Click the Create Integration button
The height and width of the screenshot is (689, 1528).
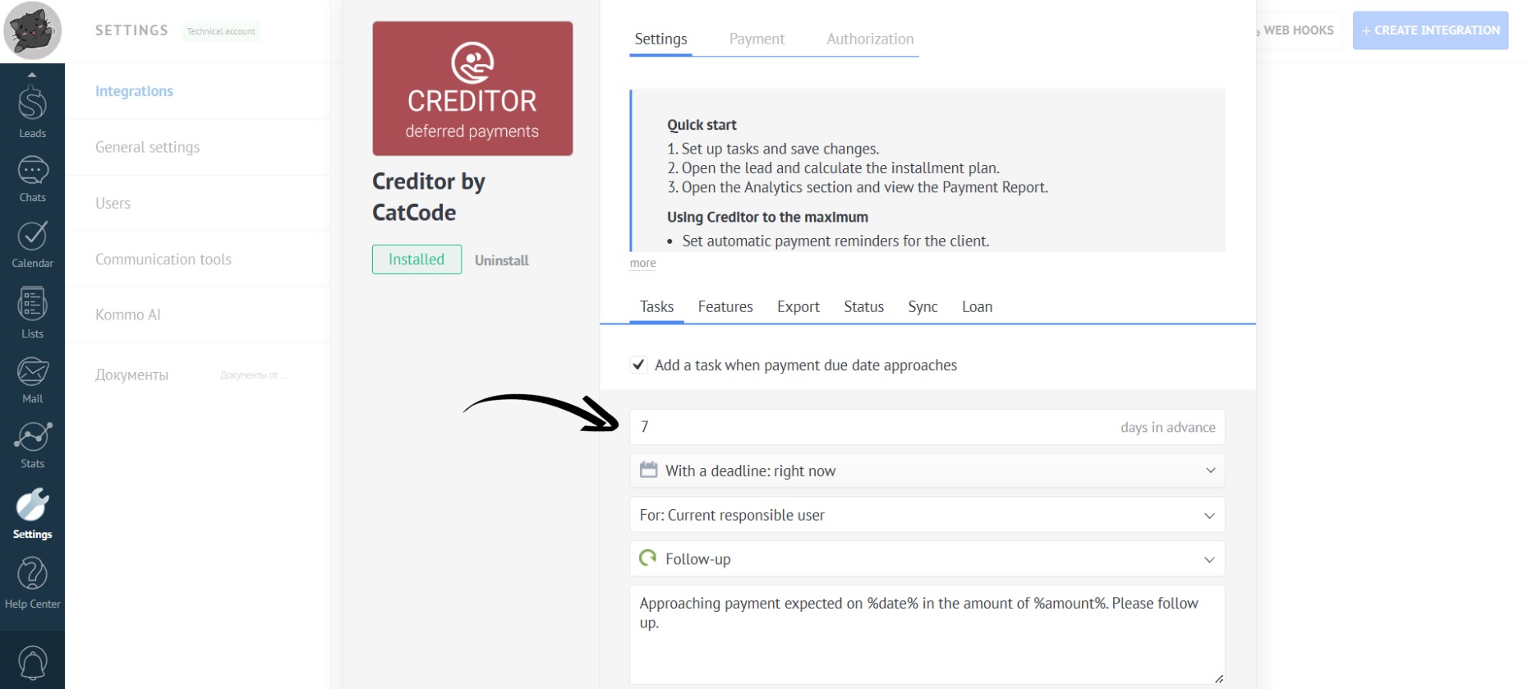point(1429,30)
